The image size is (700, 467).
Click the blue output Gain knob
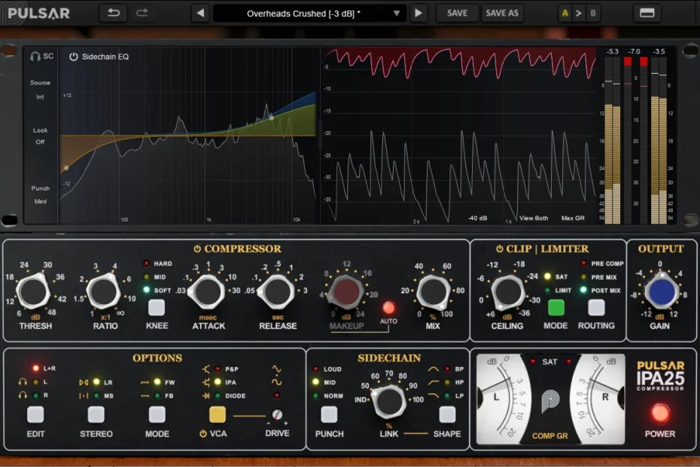click(660, 292)
